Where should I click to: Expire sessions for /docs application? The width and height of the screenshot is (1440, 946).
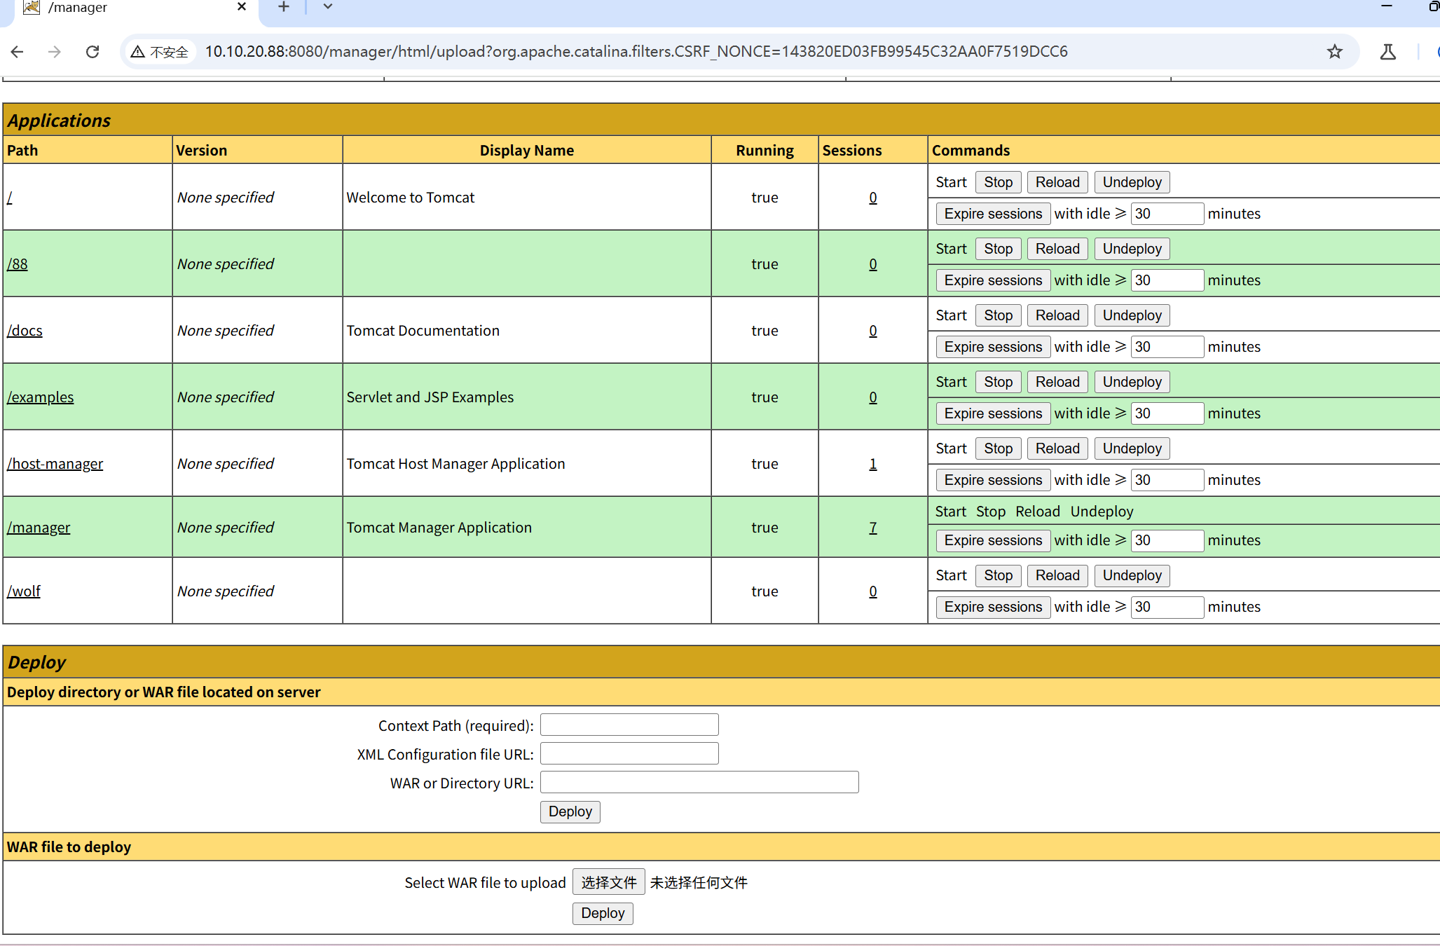[x=993, y=347]
